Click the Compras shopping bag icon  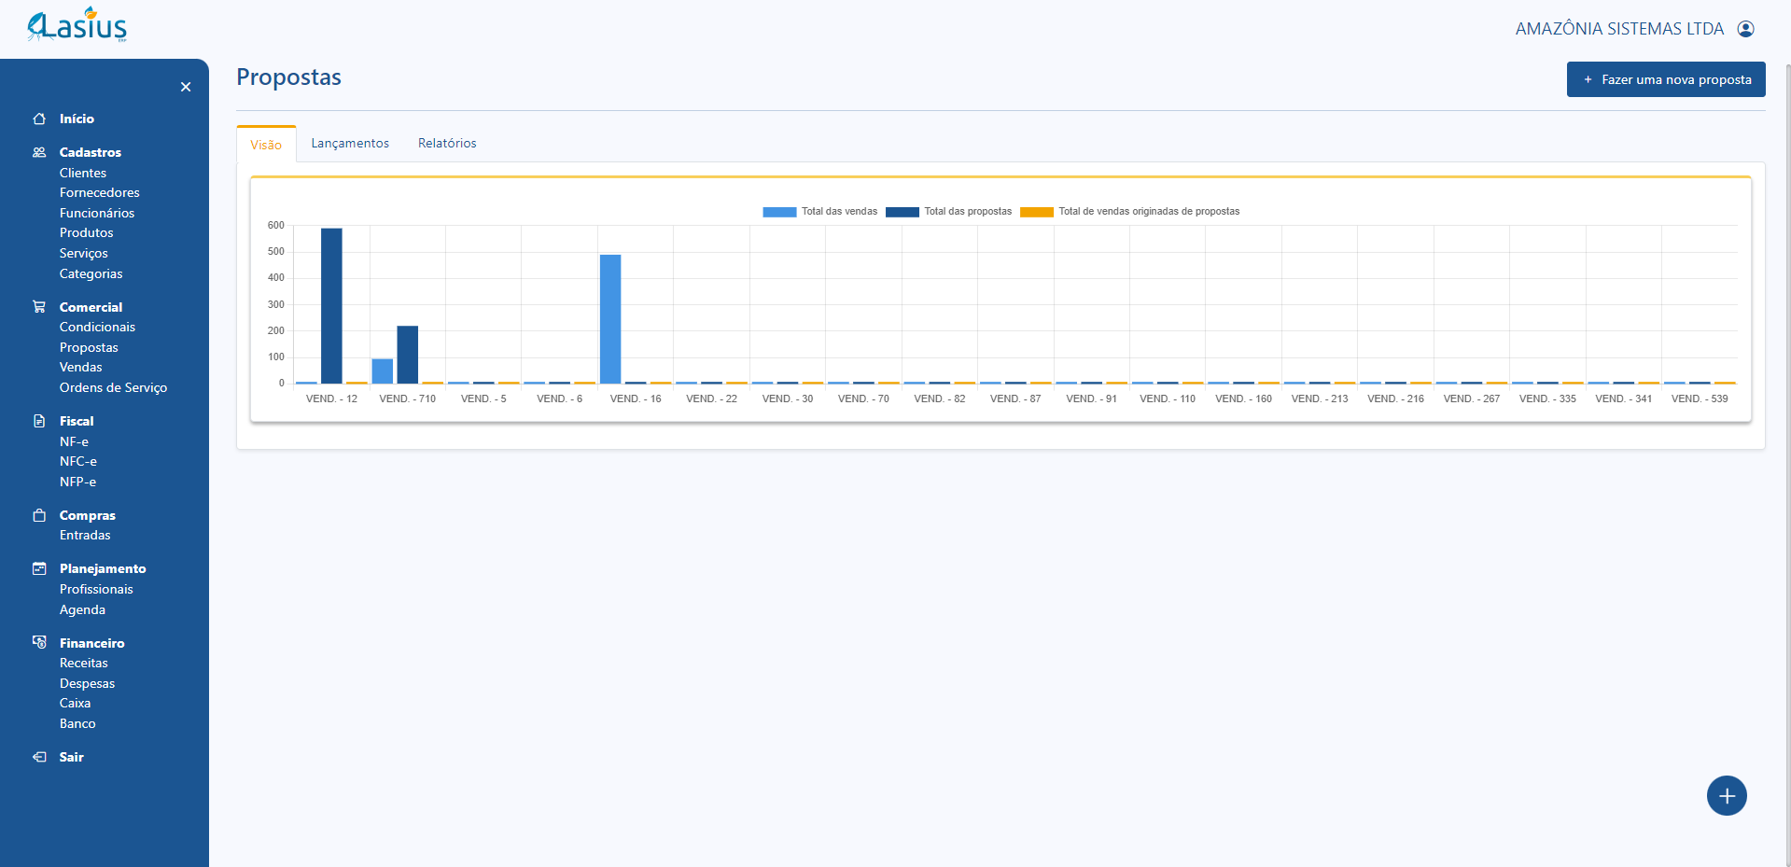coord(39,515)
